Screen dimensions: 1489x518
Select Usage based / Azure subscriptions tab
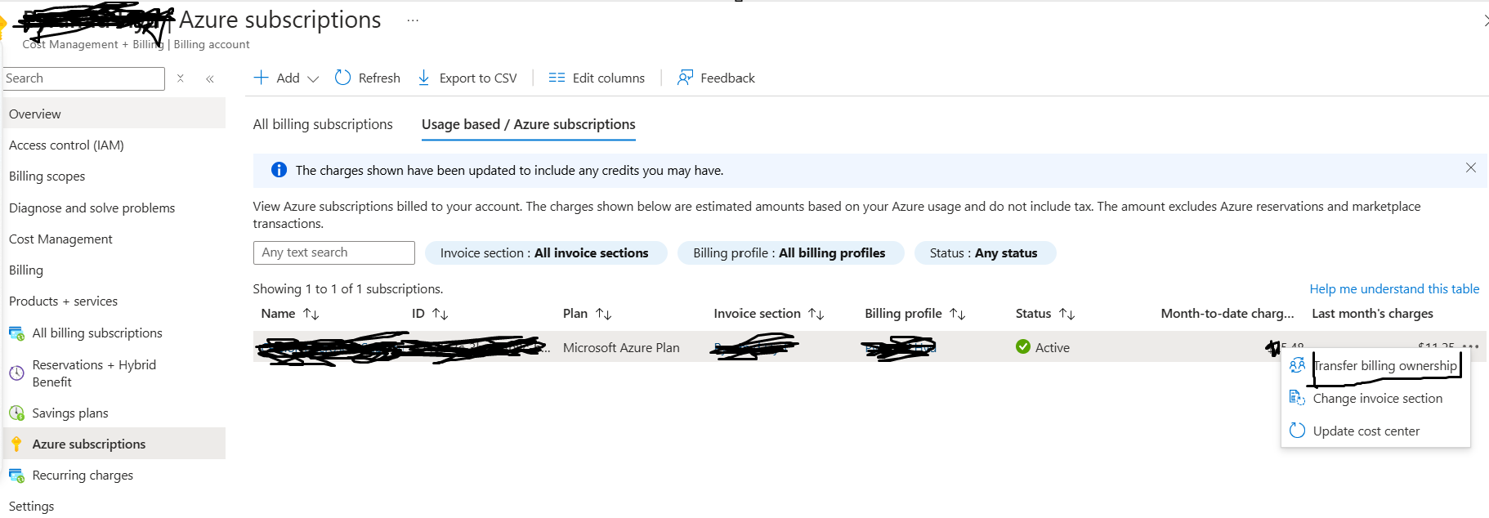pos(529,124)
